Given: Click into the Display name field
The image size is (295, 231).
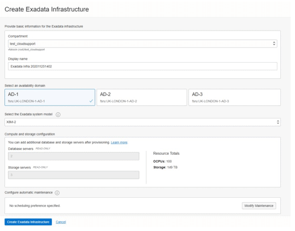Looking at the screenshot, I should 143,66.
